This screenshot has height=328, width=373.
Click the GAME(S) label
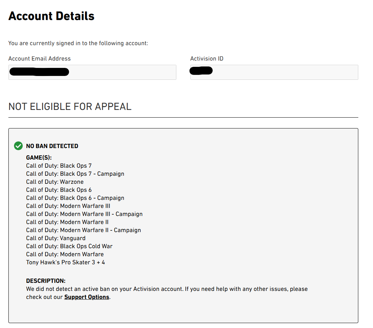point(39,158)
